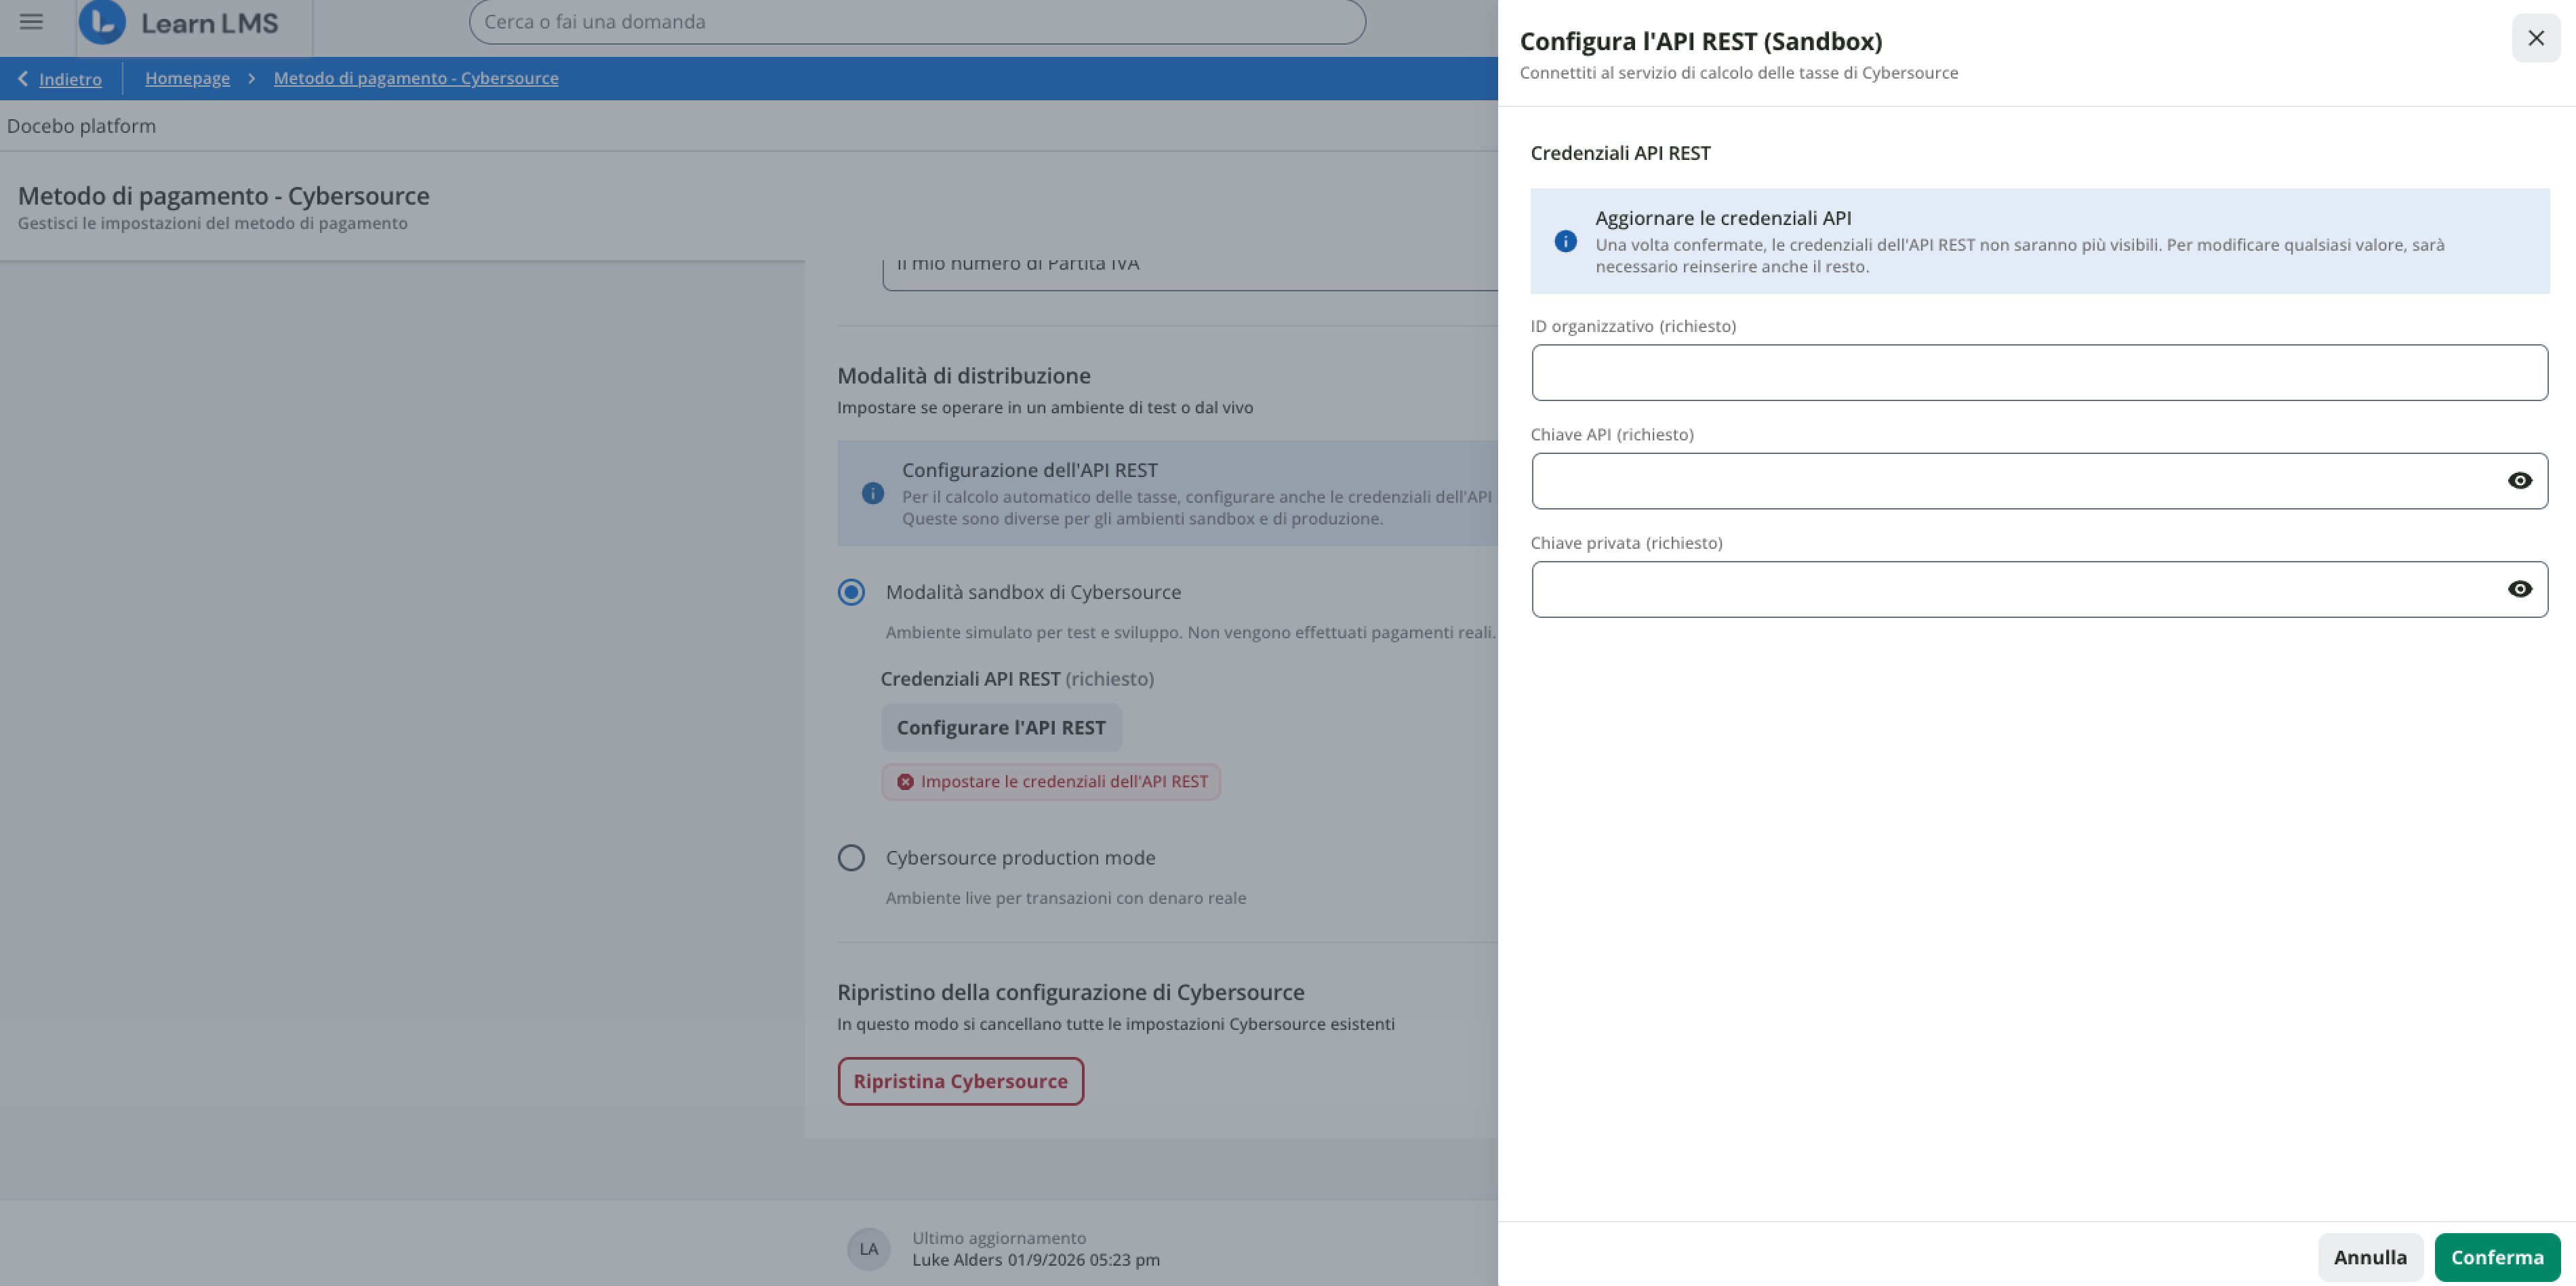Image resolution: width=2576 pixels, height=1286 pixels.
Task: Click the red error icon on credentials warning
Action: [x=905, y=781]
